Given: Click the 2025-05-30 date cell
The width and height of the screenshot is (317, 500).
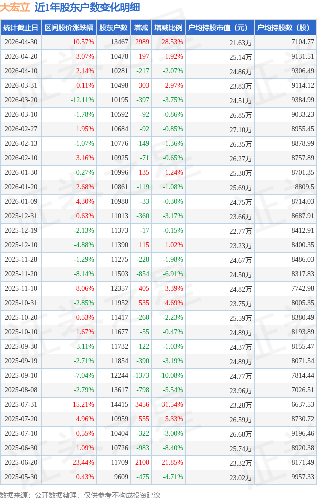Looking at the screenshot, I should point(21,477).
